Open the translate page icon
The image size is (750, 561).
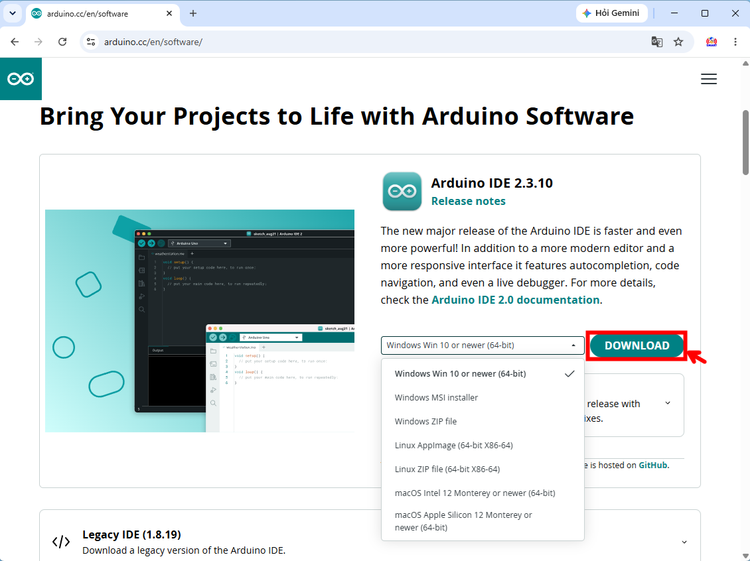(656, 42)
